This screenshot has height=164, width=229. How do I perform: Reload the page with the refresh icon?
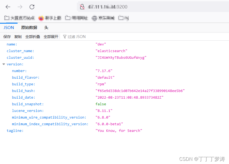point(32,7)
